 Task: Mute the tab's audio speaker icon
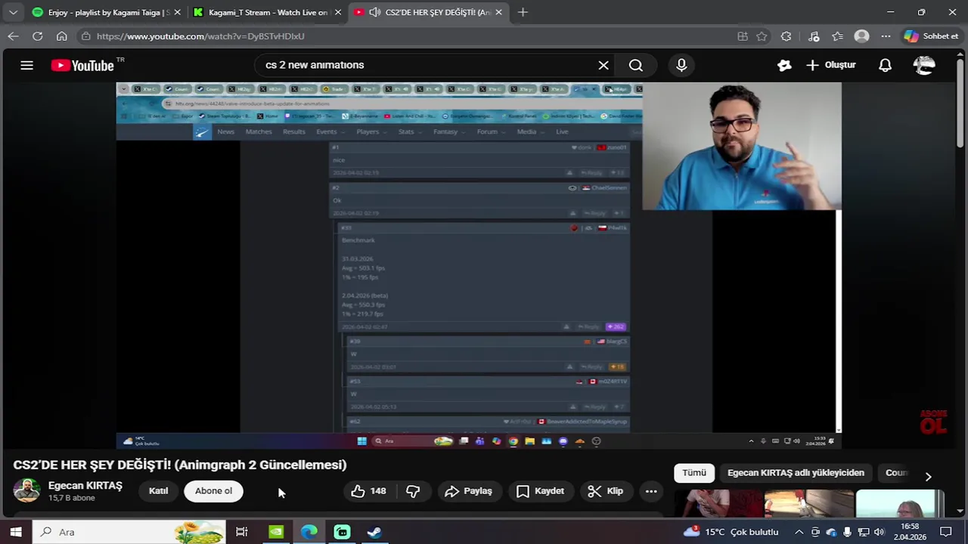[x=374, y=12]
